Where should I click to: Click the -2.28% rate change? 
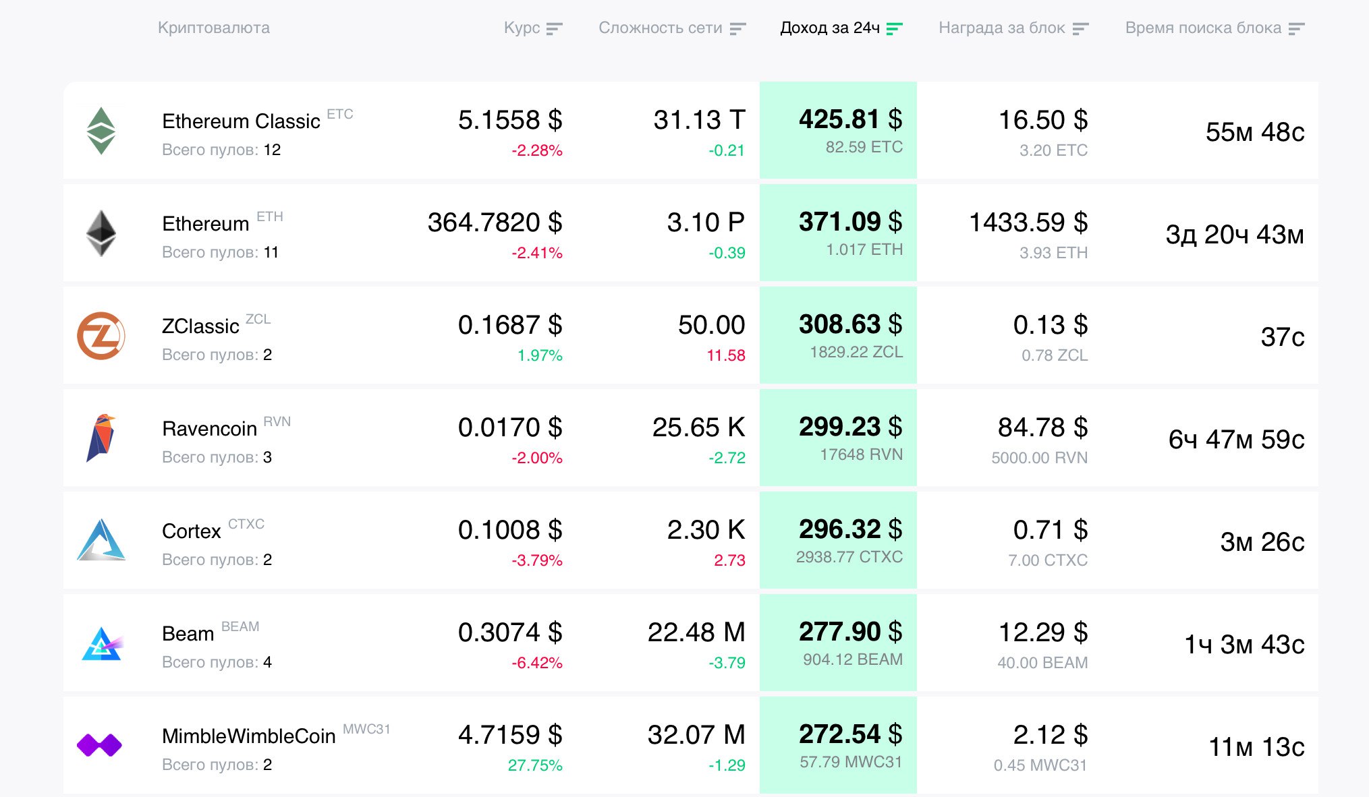536,150
